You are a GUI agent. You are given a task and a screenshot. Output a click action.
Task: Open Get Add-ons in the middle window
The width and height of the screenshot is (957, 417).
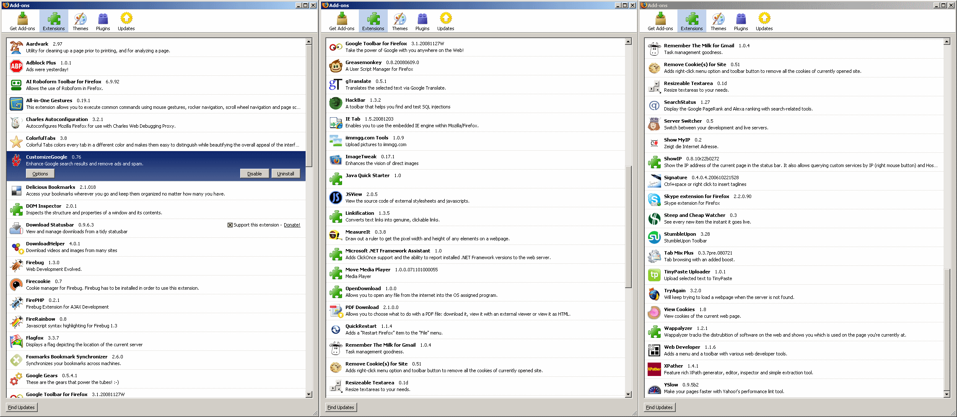coord(341,21)
